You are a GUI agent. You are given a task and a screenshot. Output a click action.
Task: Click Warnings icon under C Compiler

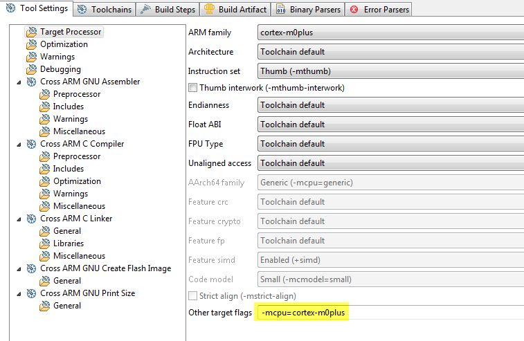click(x=45, y=194)
